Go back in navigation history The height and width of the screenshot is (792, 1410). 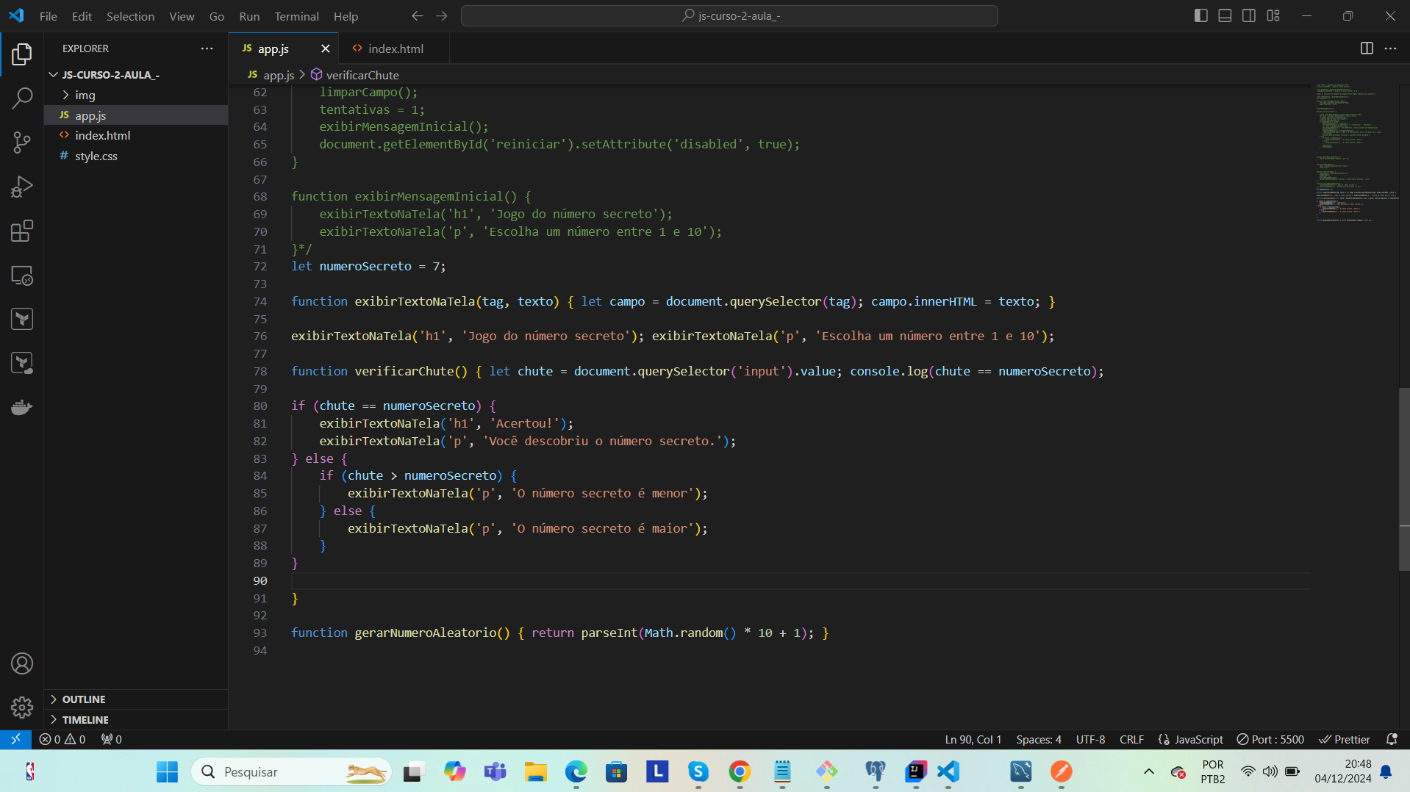pos(418,15)
